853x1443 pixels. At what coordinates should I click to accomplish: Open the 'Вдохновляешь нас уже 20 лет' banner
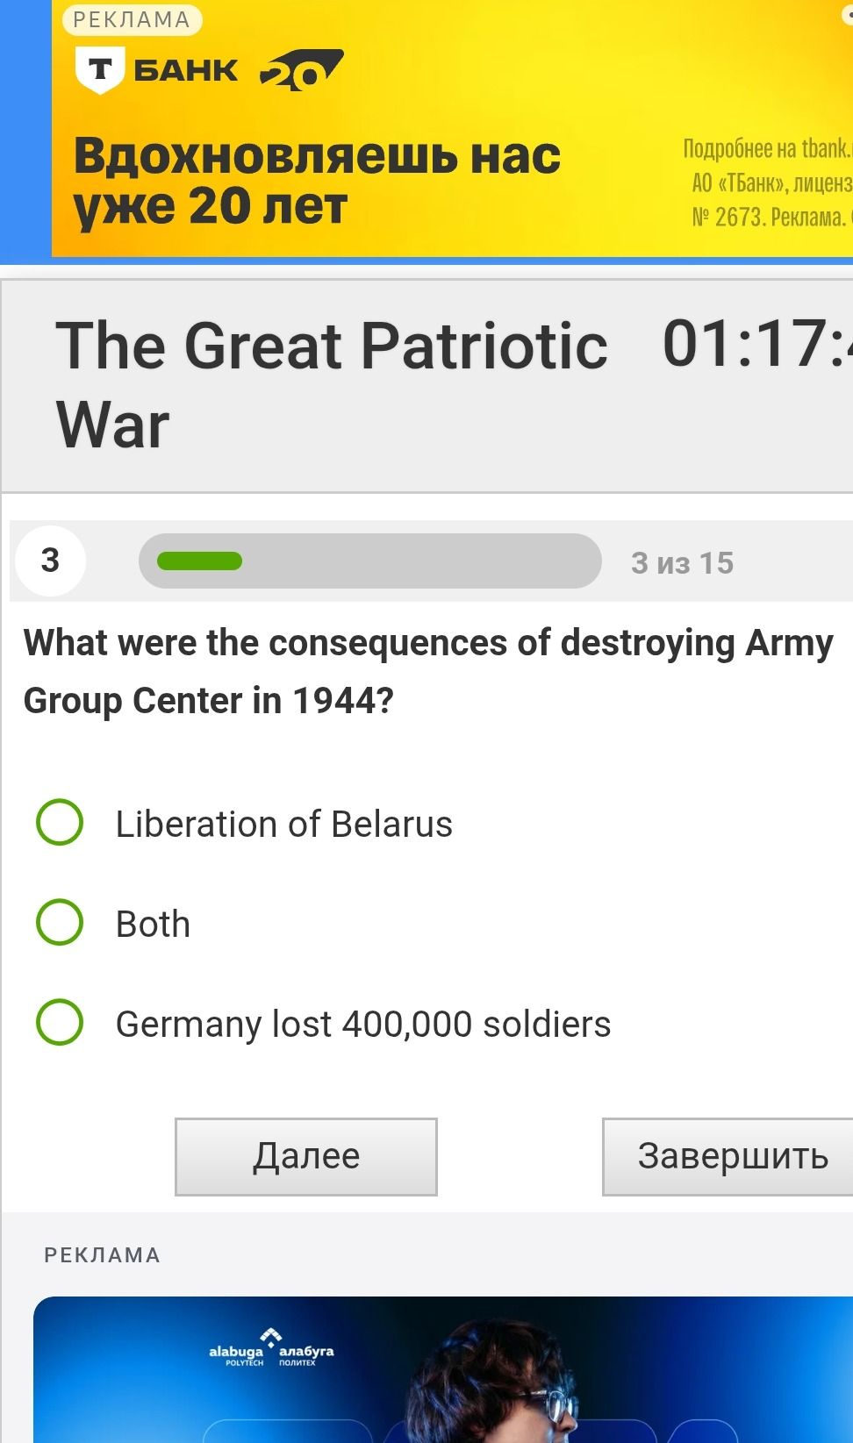317,182
